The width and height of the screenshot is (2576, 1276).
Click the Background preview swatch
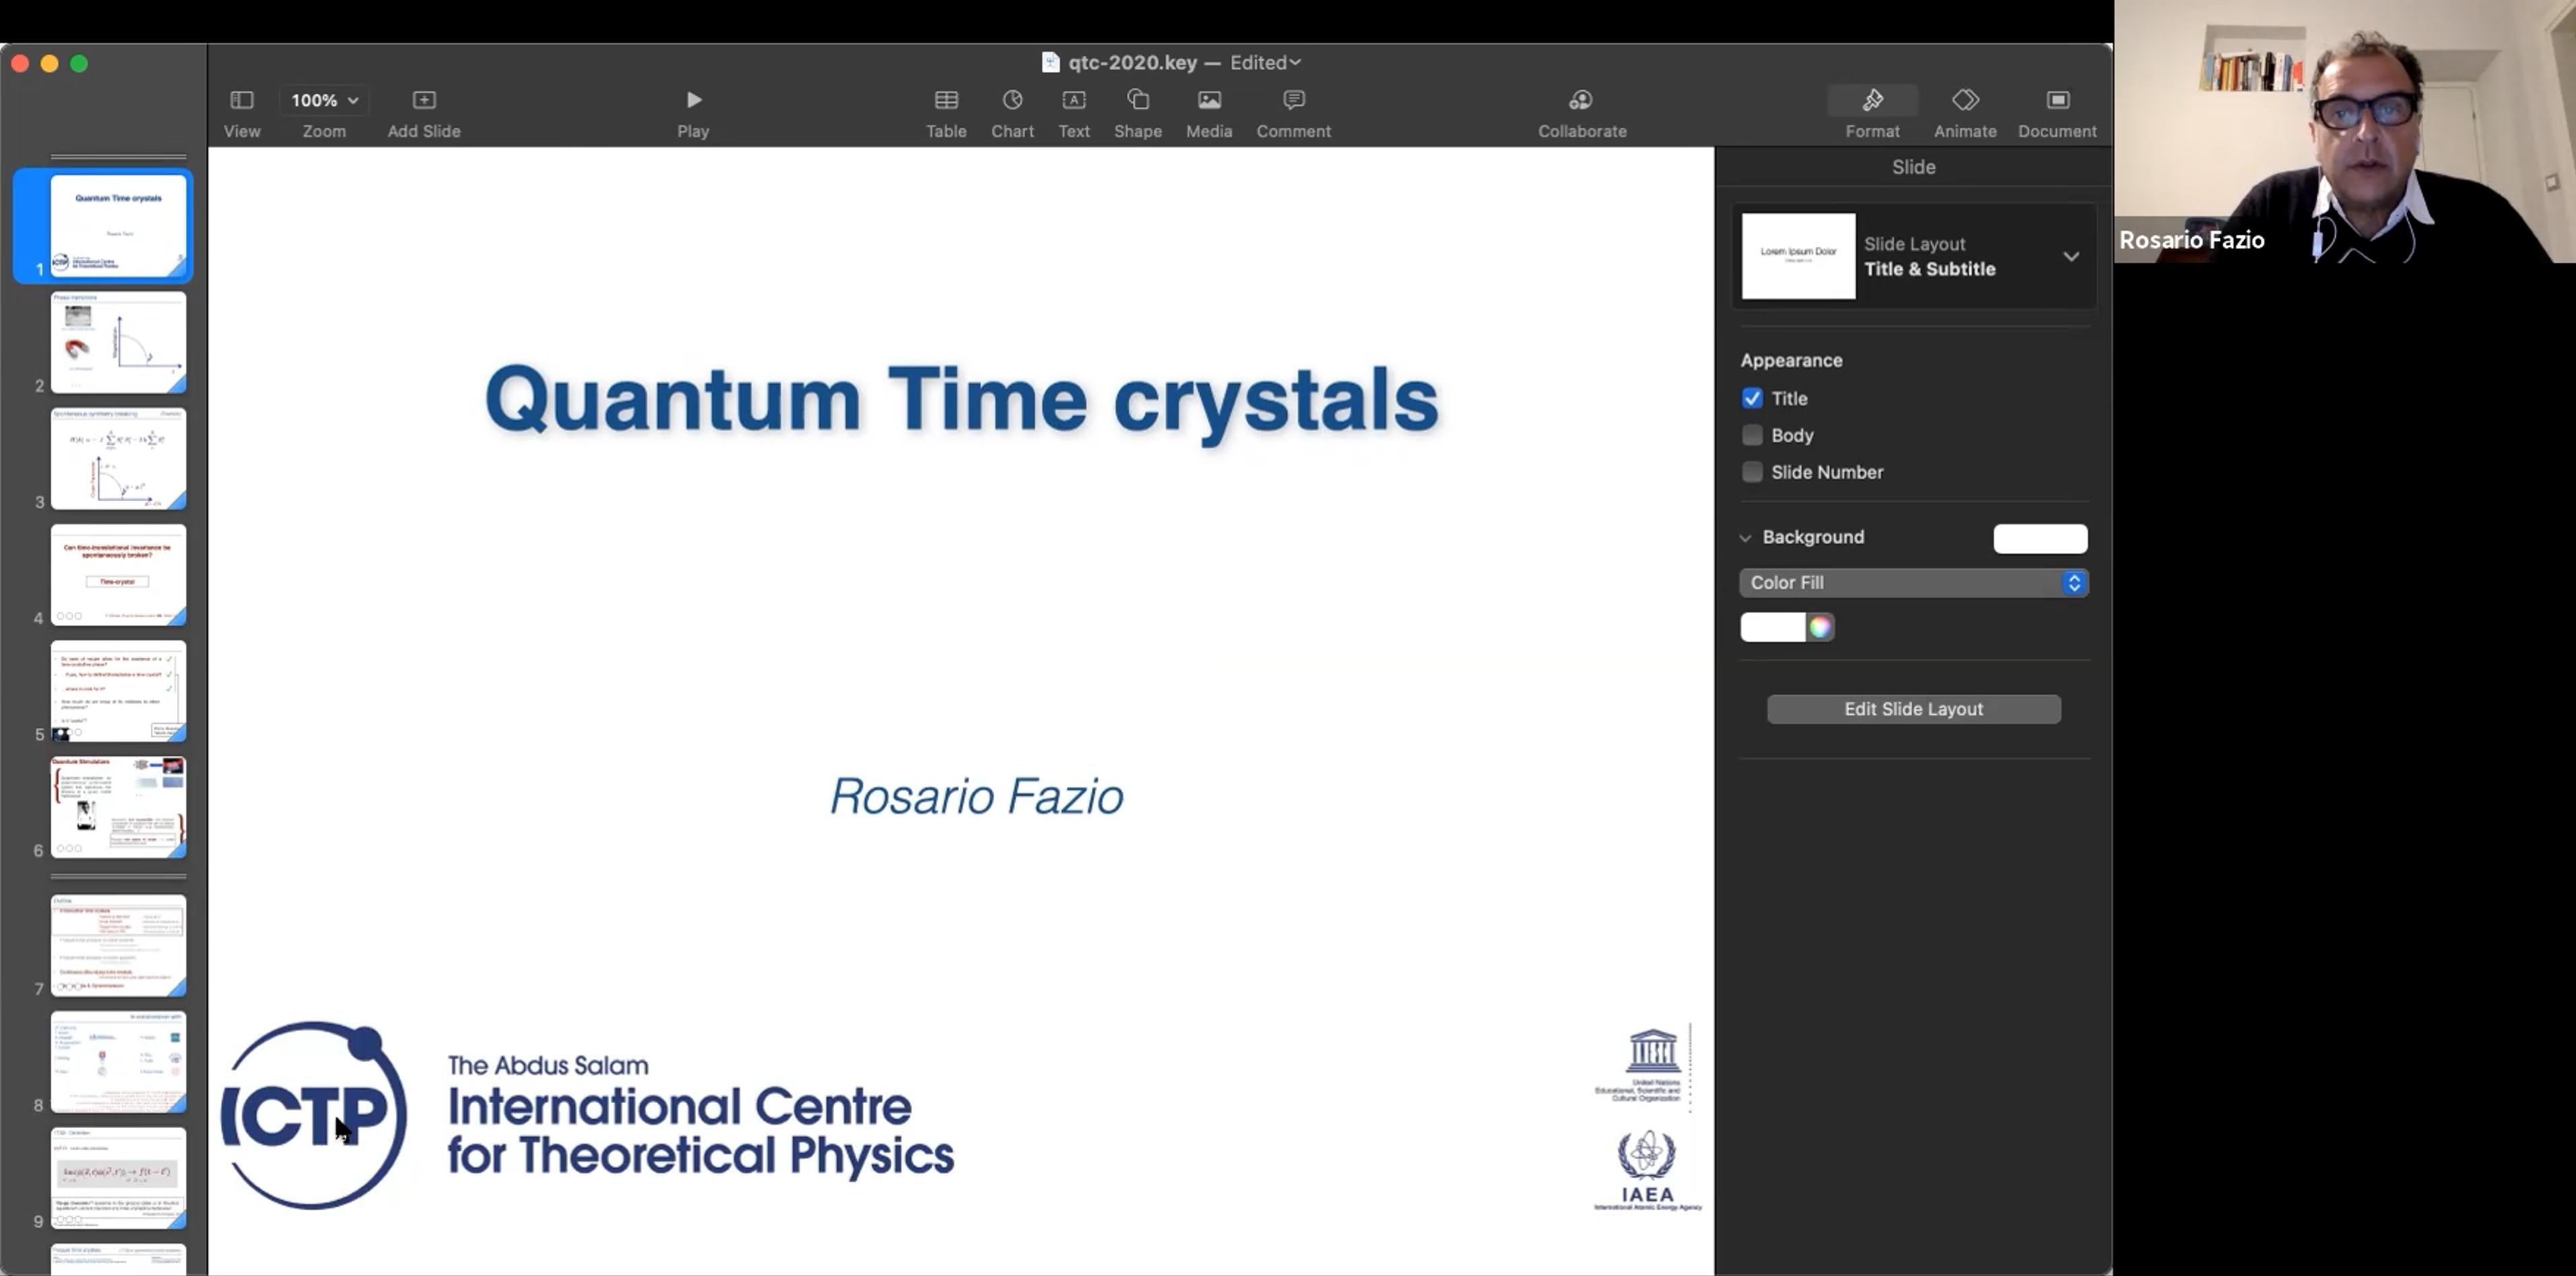[x=2040, y=537]
